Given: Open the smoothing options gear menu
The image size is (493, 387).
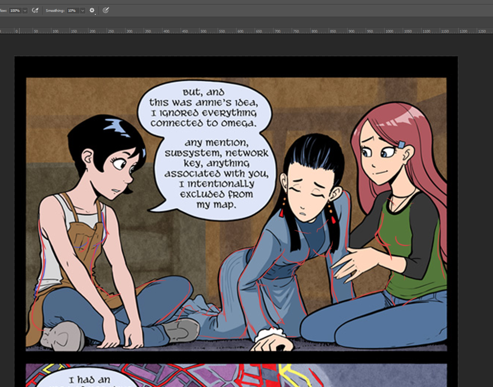Looking at the screenshot, I should click(92, 10).
